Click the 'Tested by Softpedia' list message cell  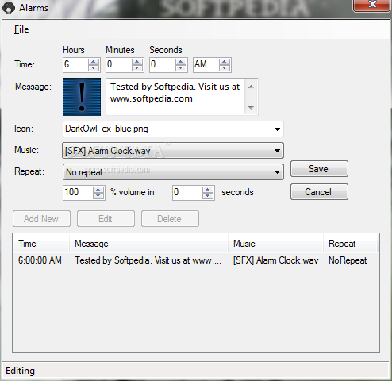click(x=148, y=260)
